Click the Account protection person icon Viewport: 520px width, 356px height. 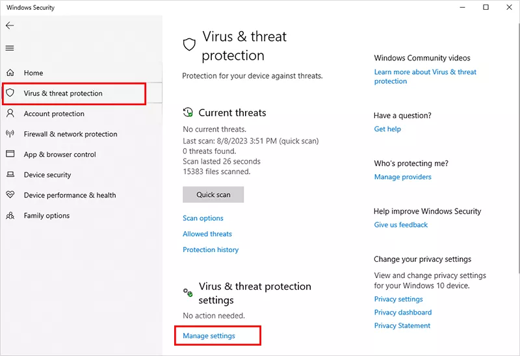pos(10,114)
